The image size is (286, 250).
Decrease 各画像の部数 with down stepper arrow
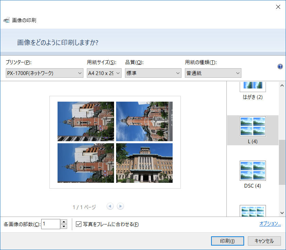[x=64, y=226]
